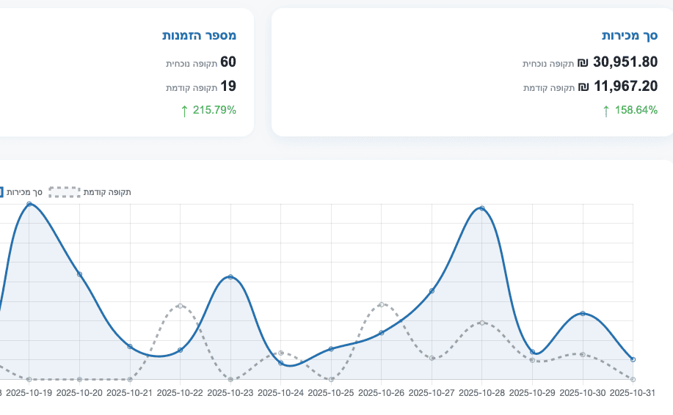Click the 2025-10-25 x-axis date label
This screenshot has width=673, height=415.
coord(332,393)
